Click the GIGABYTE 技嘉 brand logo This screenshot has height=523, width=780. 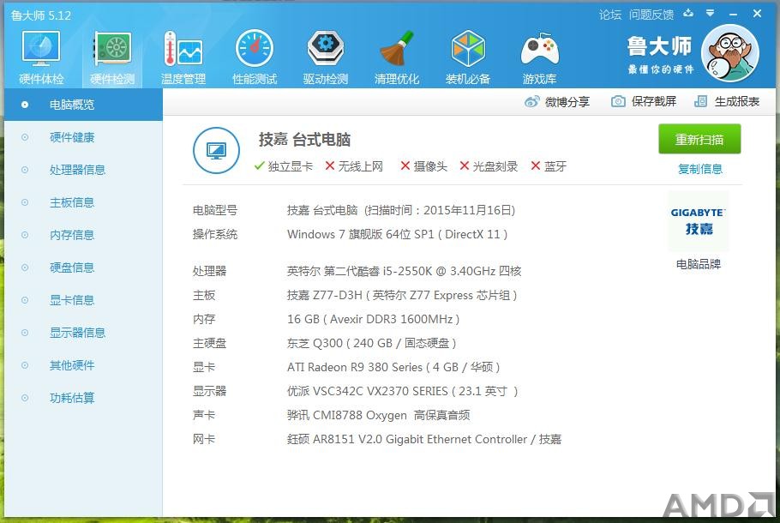coord(699,221)
